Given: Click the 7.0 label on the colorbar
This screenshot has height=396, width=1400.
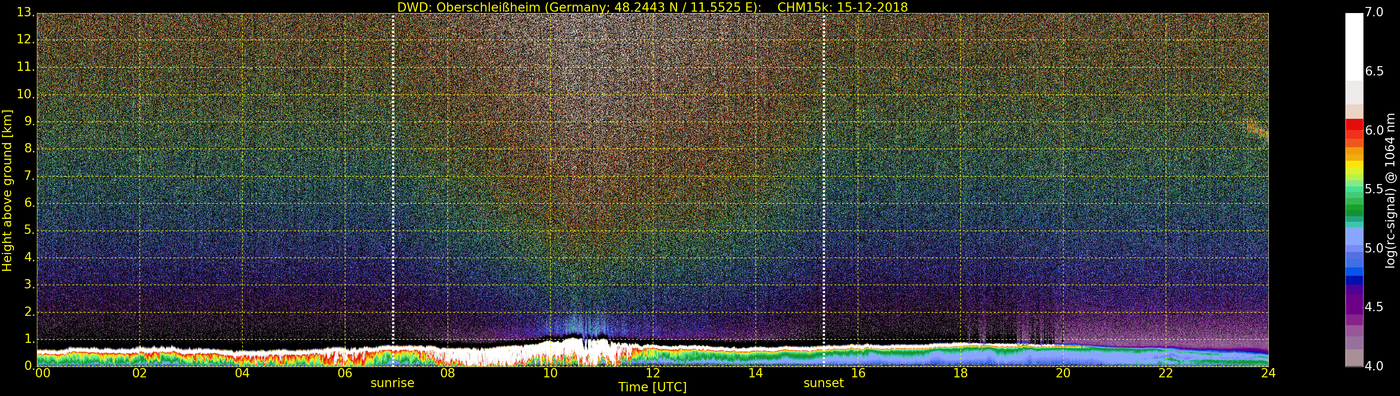Looking at the screenshot, I should coord(1374,13).
